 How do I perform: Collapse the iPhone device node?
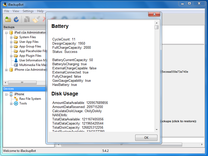coord(6,94)
